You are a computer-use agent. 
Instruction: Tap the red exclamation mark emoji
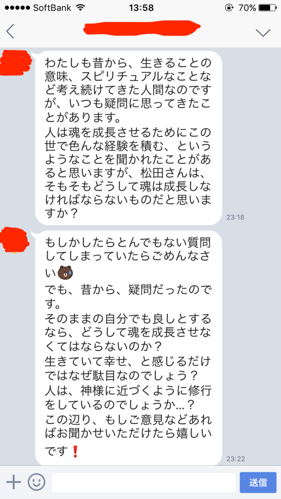[76, 450]
